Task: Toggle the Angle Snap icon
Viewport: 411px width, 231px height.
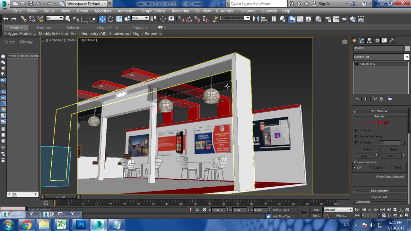Action: tap(189, 19)
